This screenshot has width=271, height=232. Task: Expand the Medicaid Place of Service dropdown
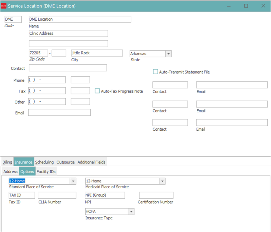(x=162, y=181)
